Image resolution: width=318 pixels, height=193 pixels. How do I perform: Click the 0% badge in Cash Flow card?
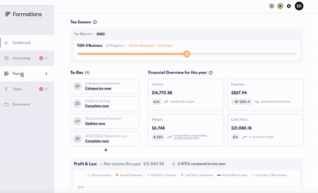235,137
